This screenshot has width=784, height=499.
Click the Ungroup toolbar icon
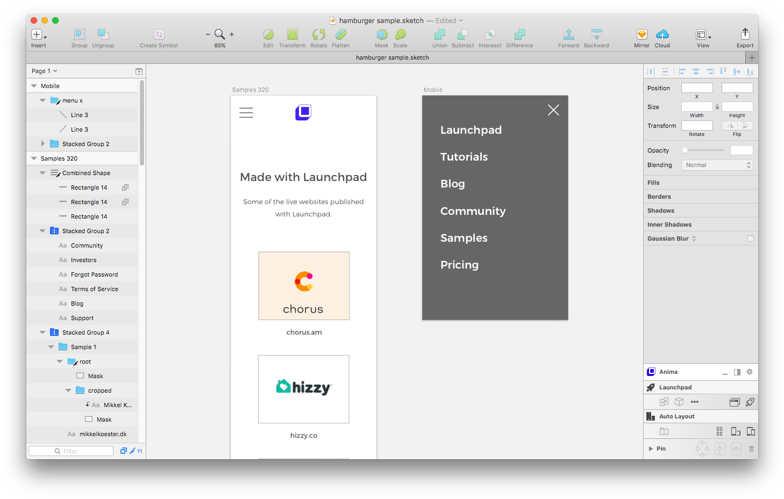coord(103,34)
